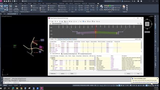Open the Analyze ribbon tab

click(20, 3)
